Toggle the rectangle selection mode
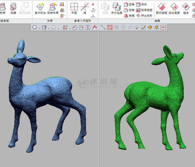Image resolution: width=195 pixels, height=167 pixels. pos(110,27)
